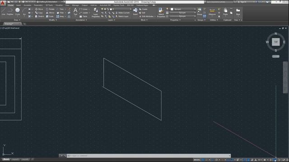289x162 pixels.
Task: Open the lineweight ByLayer dropdown
Action: pyautogui.click(x=182, y=13)
